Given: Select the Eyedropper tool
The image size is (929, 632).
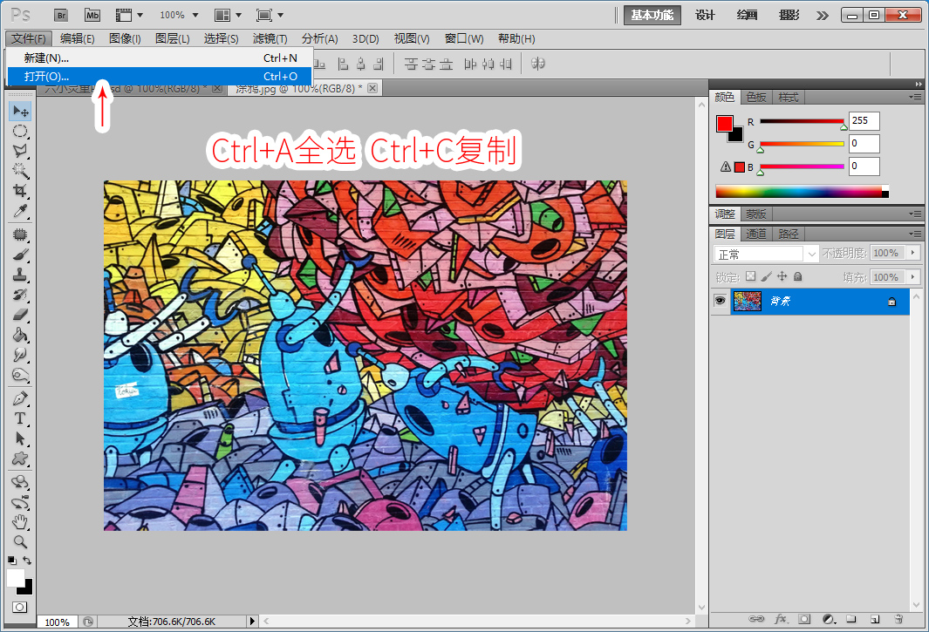Looking at the screenshot, I should pos(20,211).
